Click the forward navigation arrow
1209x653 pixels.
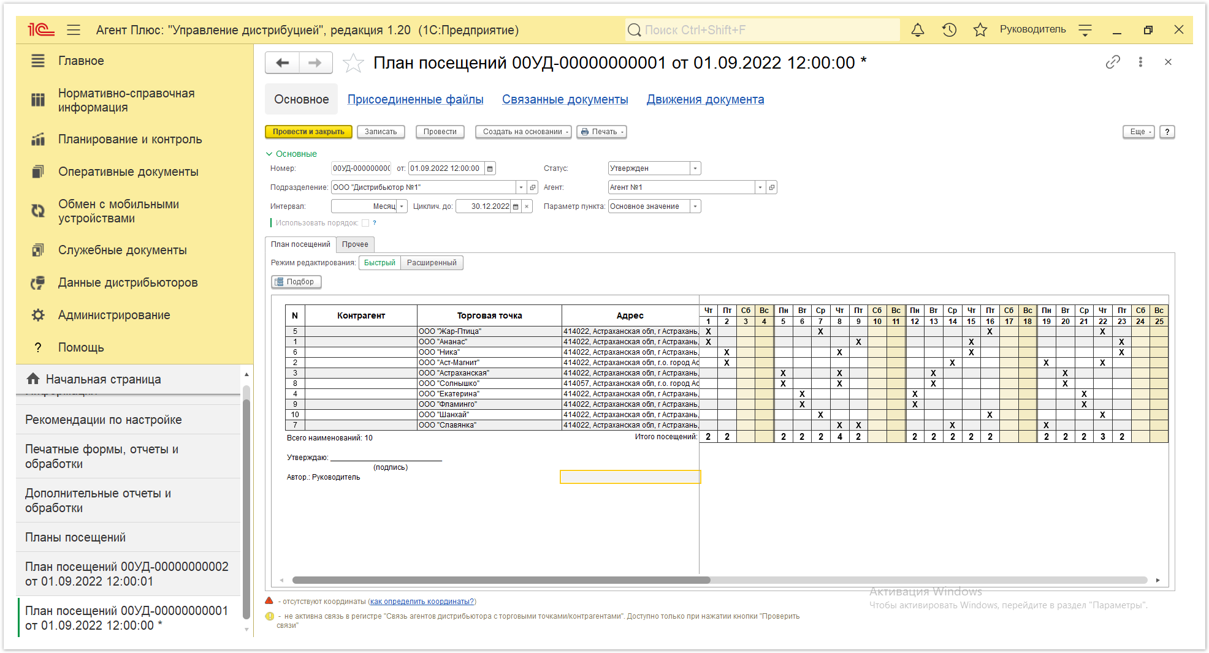(x=315, y=62)
